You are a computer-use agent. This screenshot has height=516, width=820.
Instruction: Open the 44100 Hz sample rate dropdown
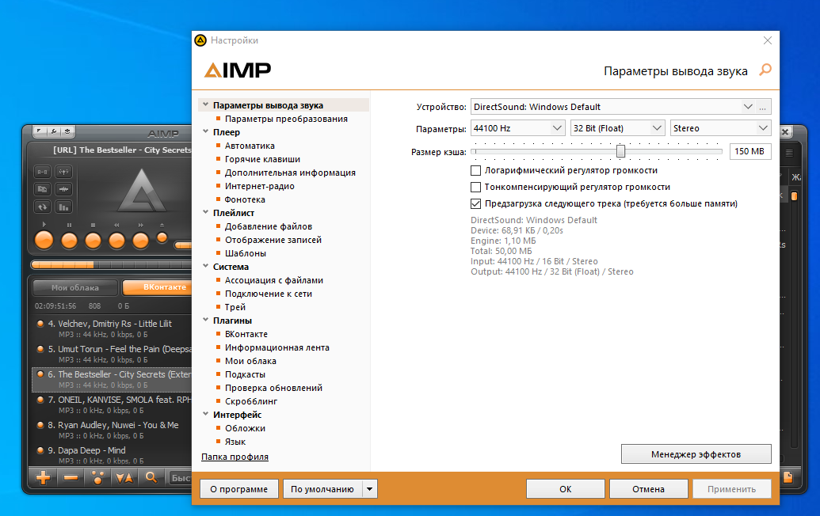point(558,128)
